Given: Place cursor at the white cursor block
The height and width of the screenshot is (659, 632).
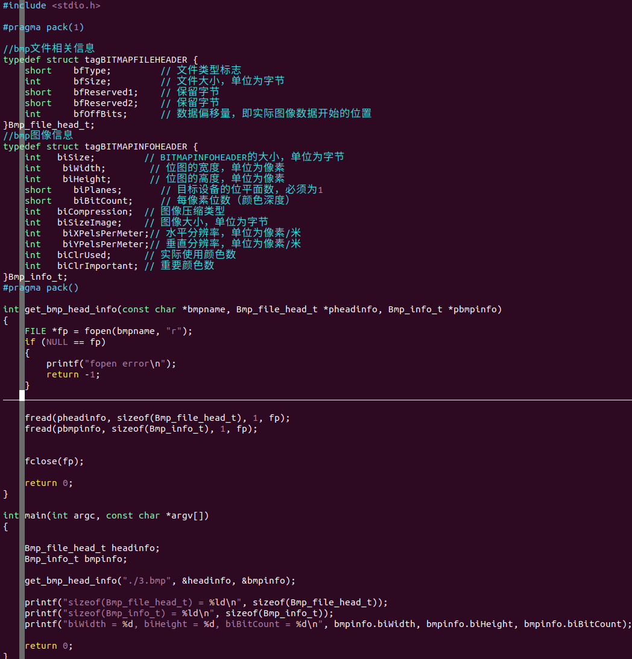Looking at the screenshot, I should pos(22,396).
